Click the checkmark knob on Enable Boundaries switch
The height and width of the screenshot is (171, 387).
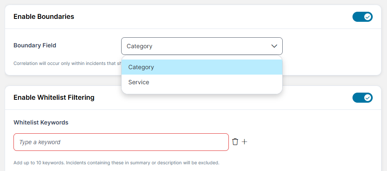coord(367,17)
